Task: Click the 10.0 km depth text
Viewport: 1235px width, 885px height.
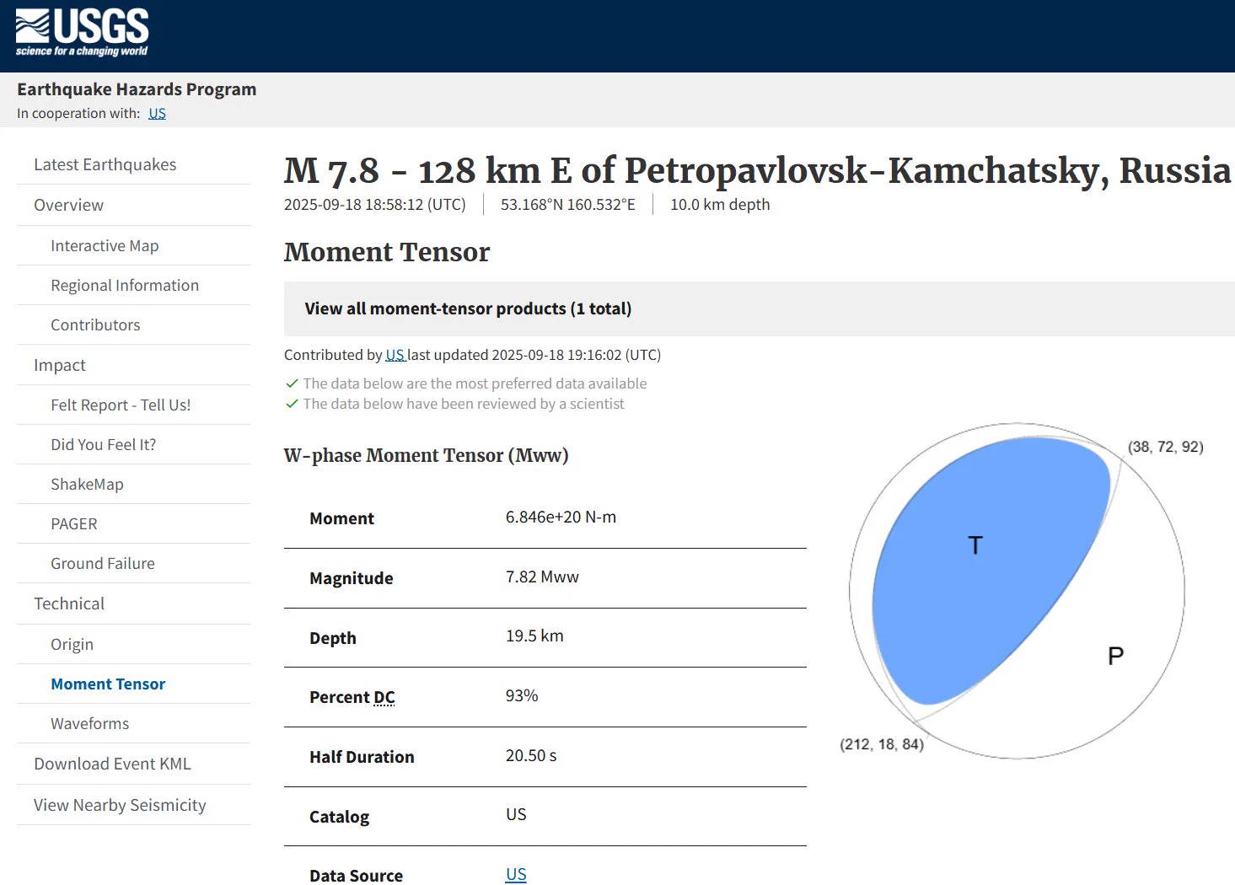Action: [720, 204]
